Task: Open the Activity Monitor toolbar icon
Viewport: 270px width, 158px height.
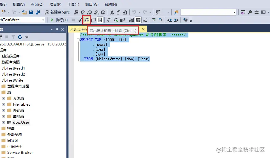Action: pyautogui.click(x=158, y=12)
